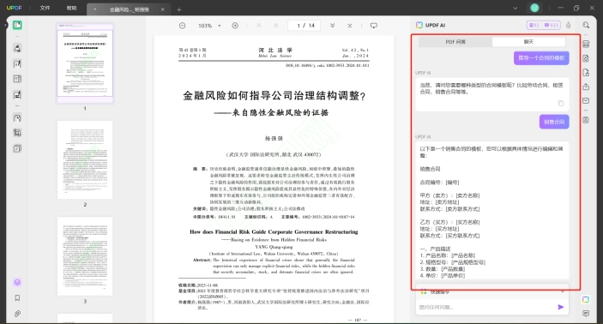The width and height of the screenshot is (603, 324).
Task: Go to next page arrow in toolbar
Action: click(x=332, y=26)
